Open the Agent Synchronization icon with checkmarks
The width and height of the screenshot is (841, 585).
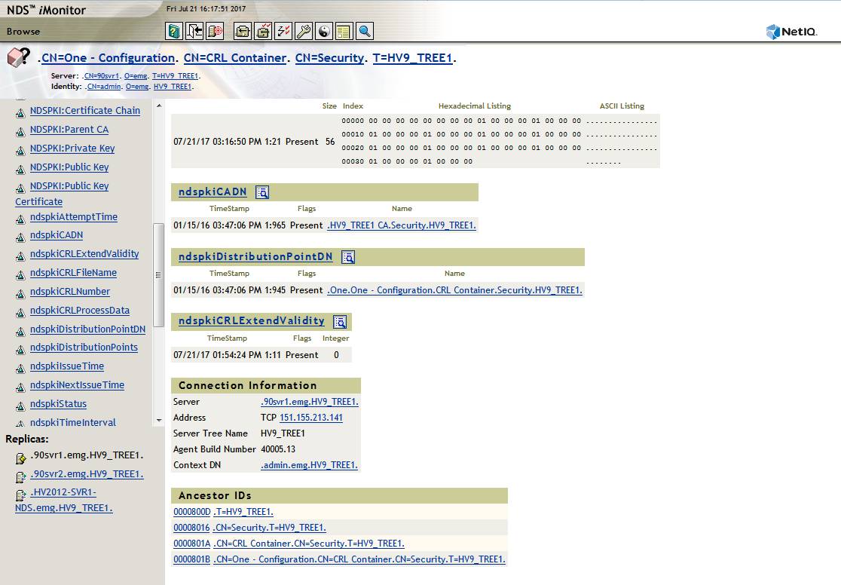coord(263,31)
